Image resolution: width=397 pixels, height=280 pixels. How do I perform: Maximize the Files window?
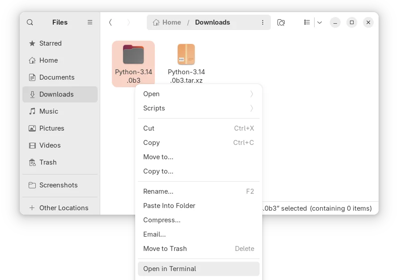point(352,22)
